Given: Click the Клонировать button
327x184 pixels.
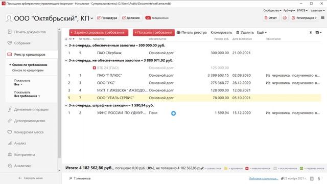Looking at the screenshot, I should coord(221,33).
